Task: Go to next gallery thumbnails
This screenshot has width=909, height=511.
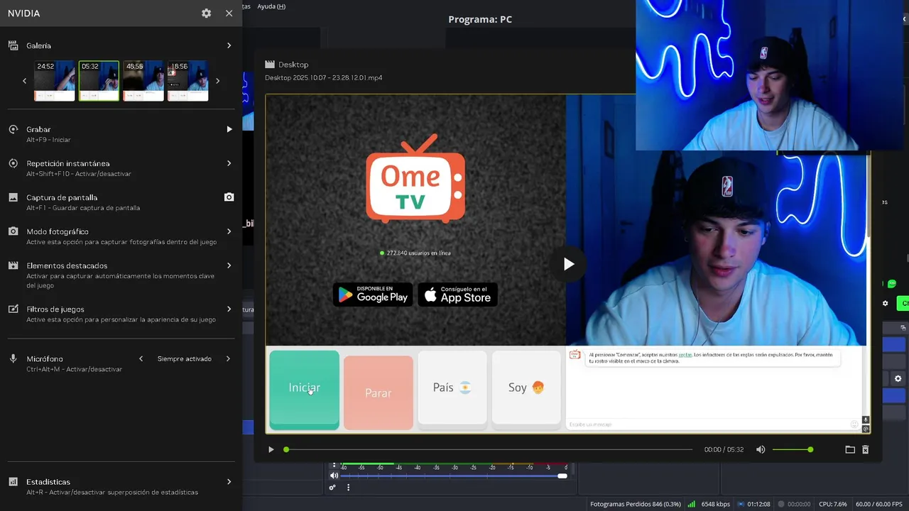Action: [217, 81]
